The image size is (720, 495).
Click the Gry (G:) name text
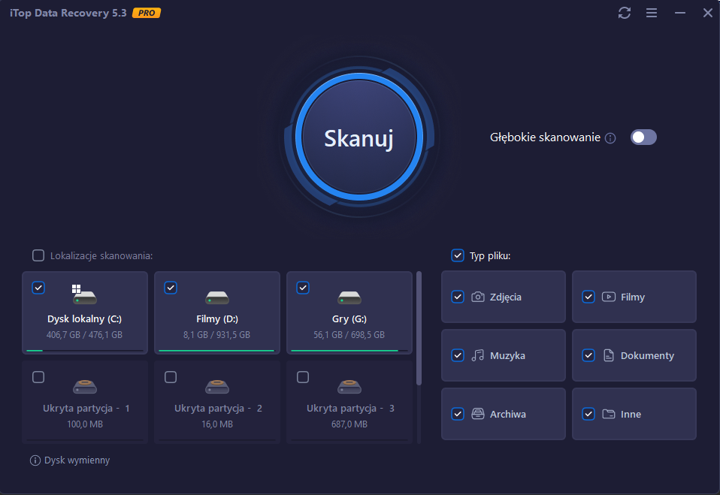349,318
